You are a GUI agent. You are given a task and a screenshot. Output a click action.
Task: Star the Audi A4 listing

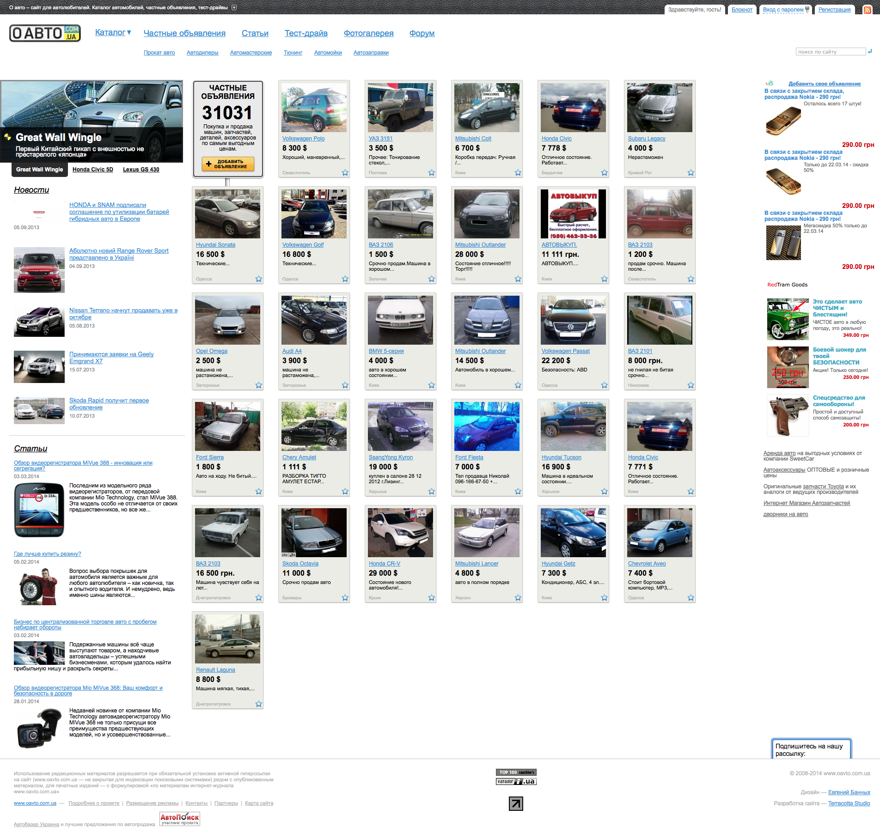pos(345,385)
